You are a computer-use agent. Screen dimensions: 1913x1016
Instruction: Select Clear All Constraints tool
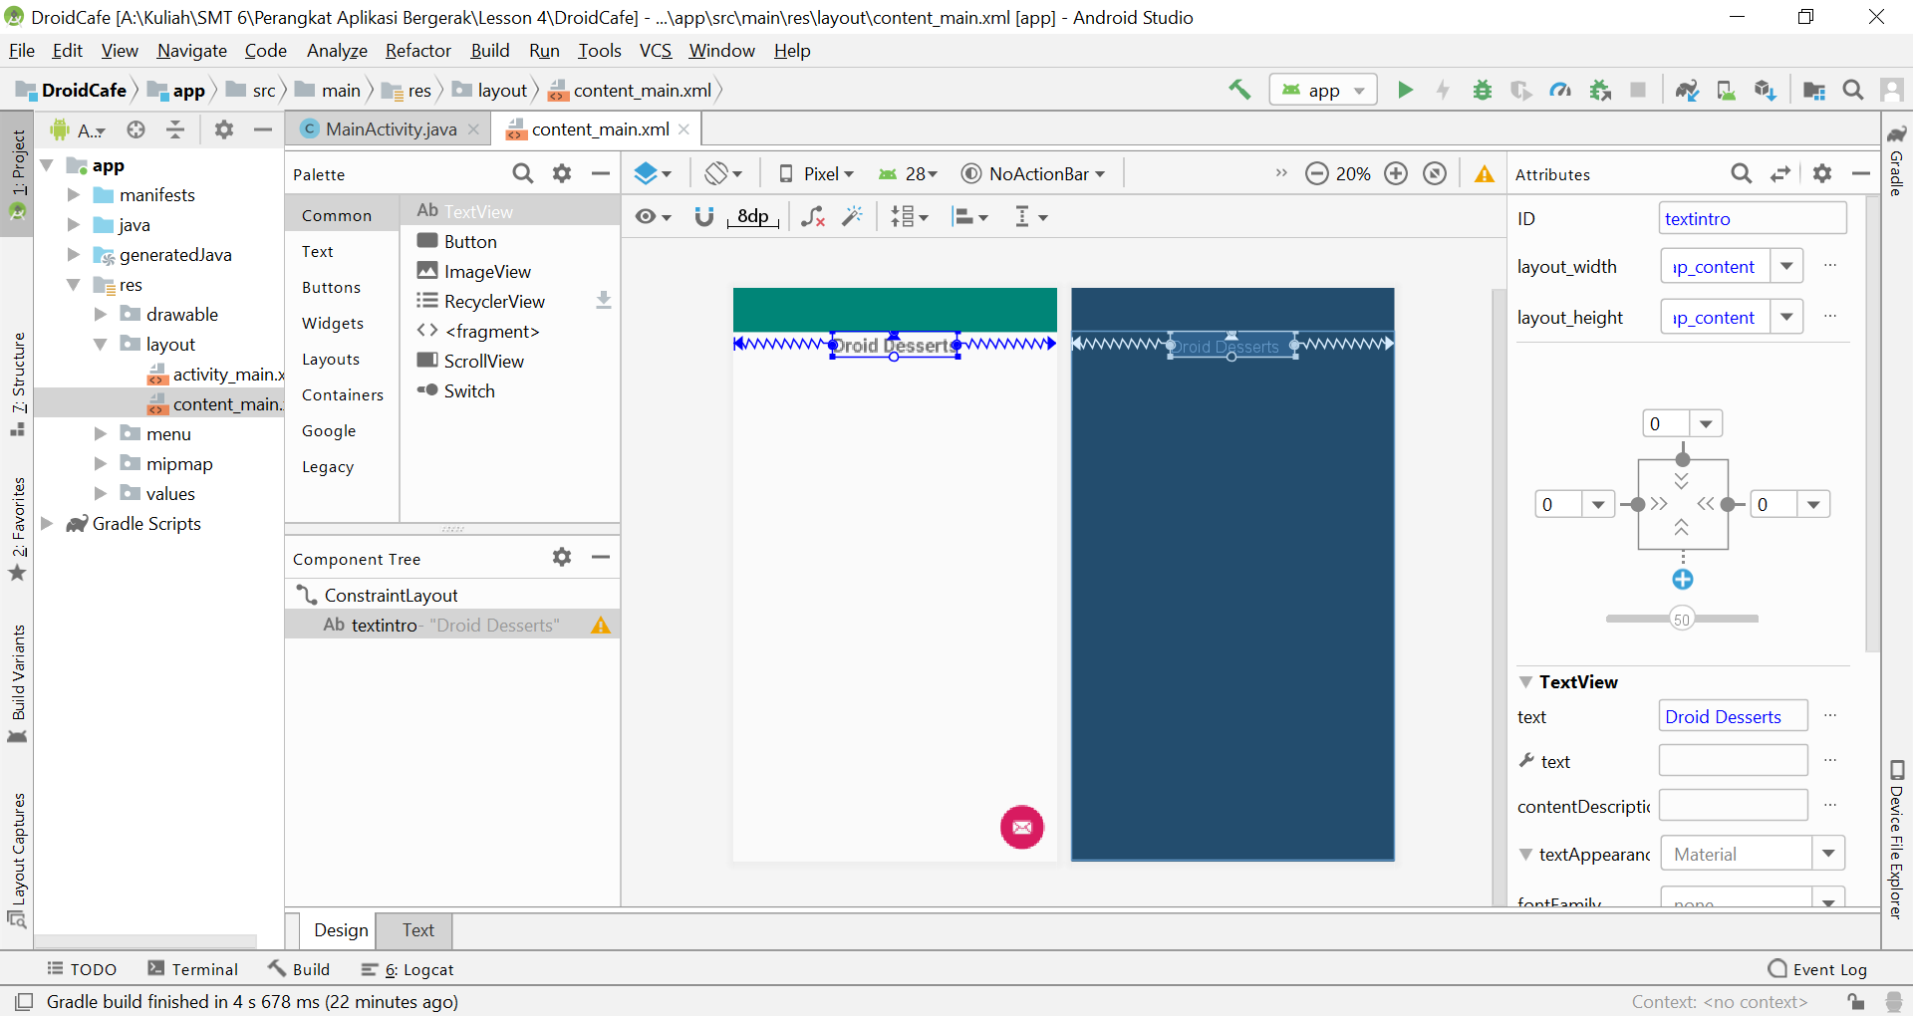coord(813,217)
